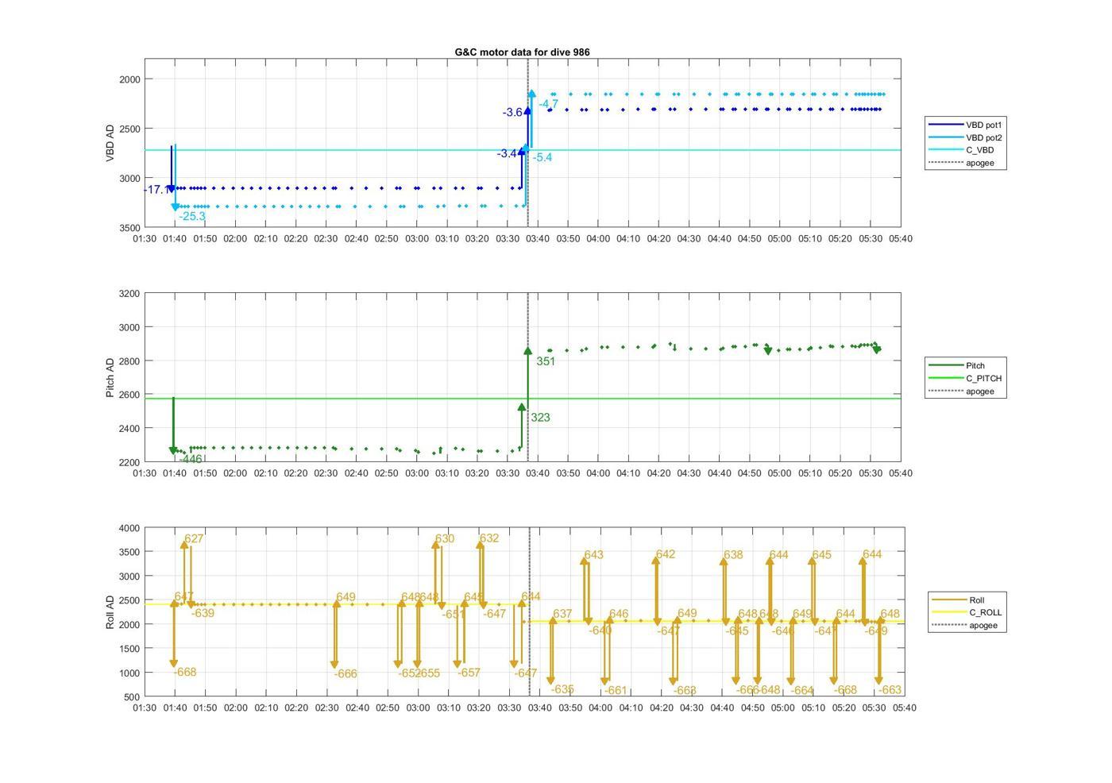Click the '632' roll annotation
This screenshot has width=1112, height=783.
tap(489, 538)
